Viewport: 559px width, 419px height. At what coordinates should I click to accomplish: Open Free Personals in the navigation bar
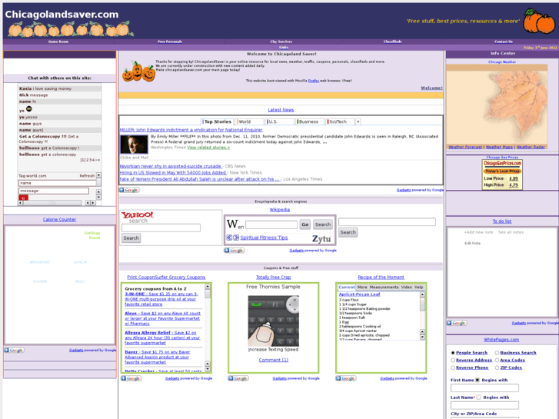click(x=170, y=42)
